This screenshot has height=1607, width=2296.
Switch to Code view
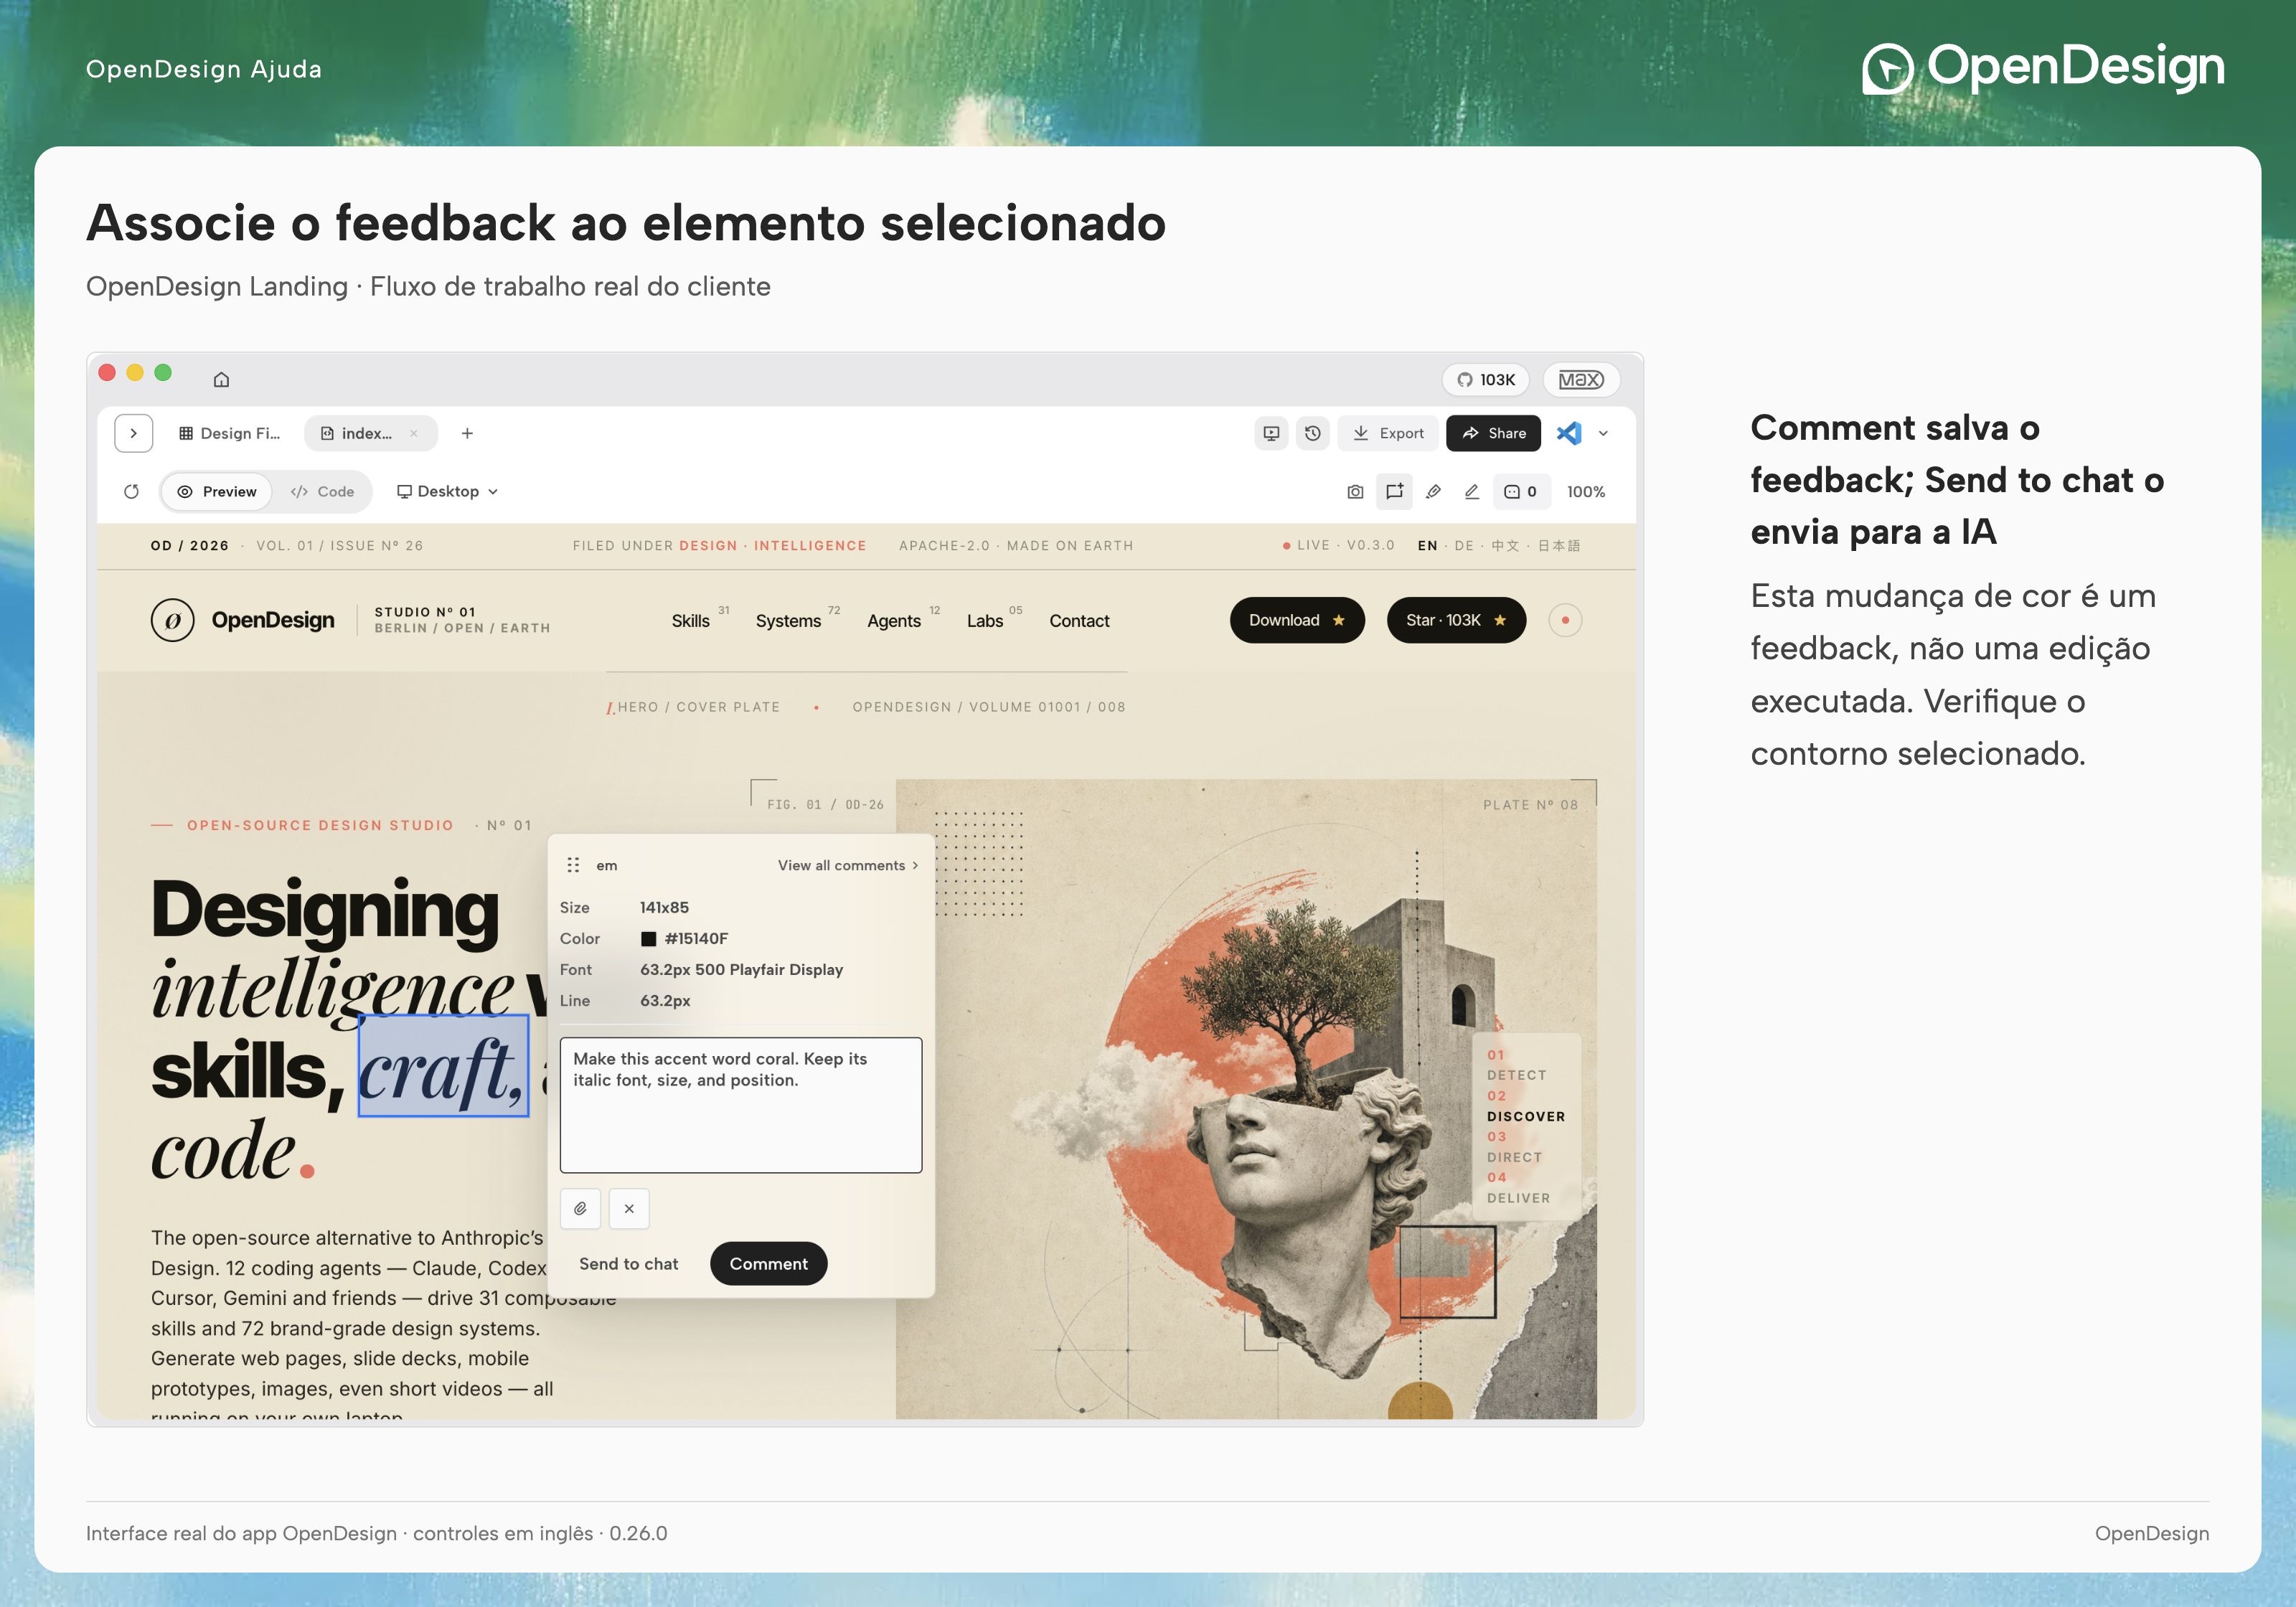coord(322,491)
